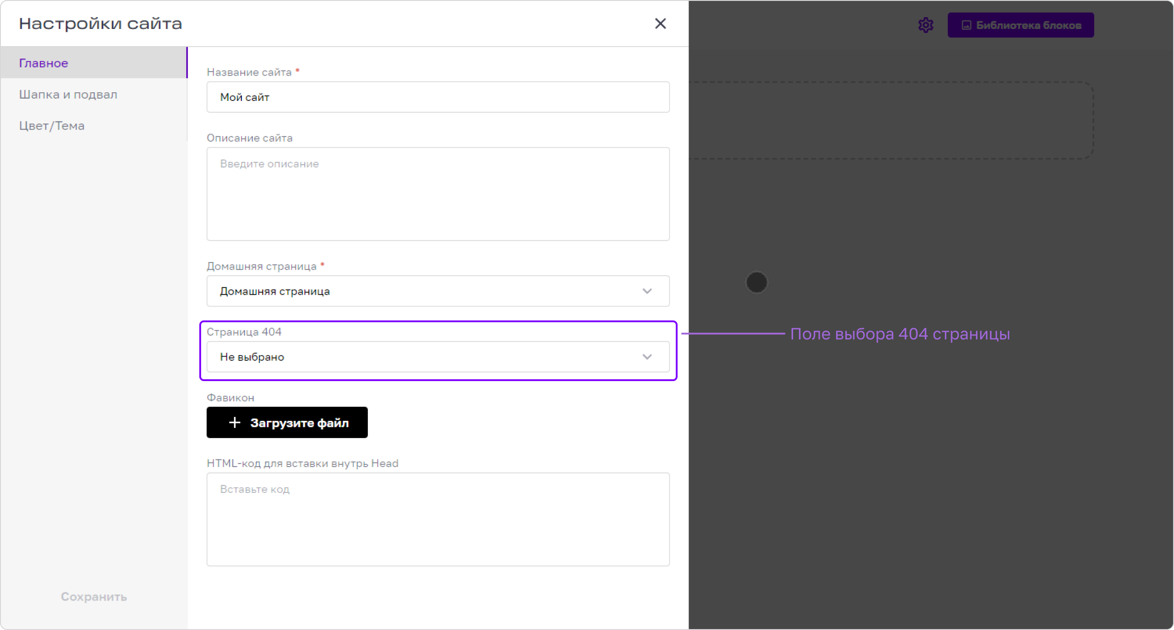
Task: Choose the Настройки сайта heading
Action: tap(100, 24)
